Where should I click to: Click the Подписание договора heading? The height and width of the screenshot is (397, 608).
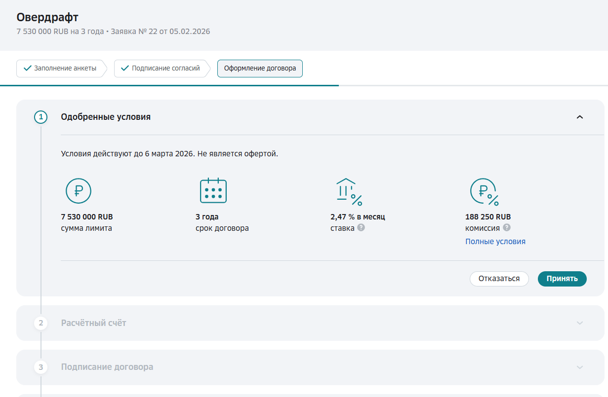coord(107,367)
